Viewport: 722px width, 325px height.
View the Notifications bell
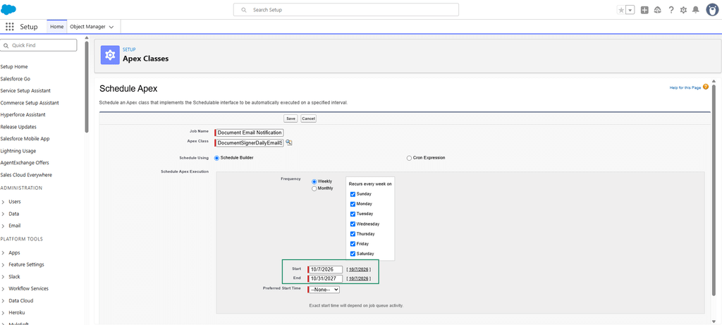tap(696, 10)
